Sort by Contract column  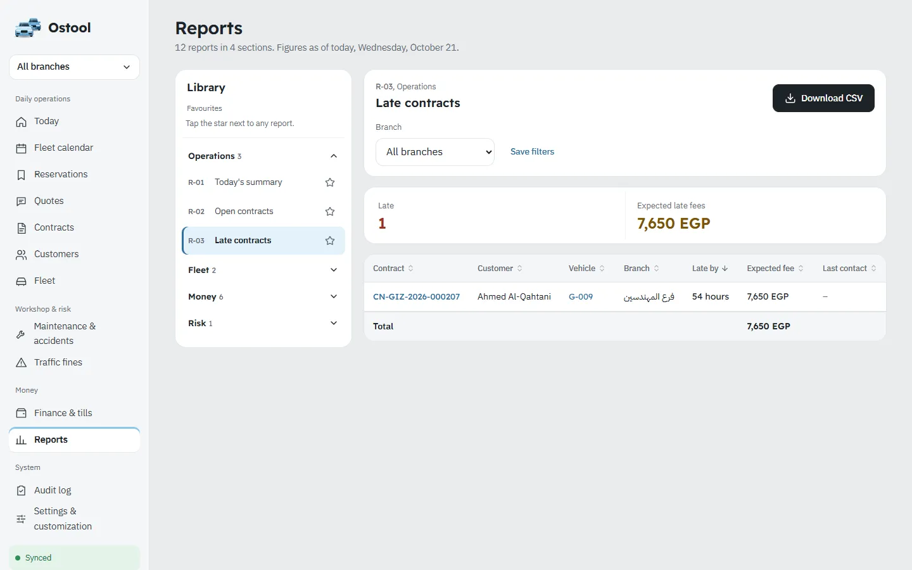click(393, 269)
